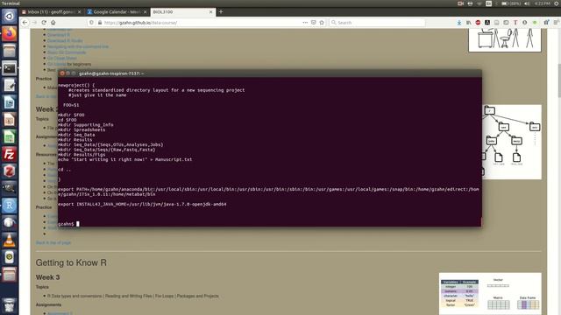Image resolution: width=561 pixels, height=315 pixels.
Task: Click the wifi indicator in top panel
Action: pos(479,3)
